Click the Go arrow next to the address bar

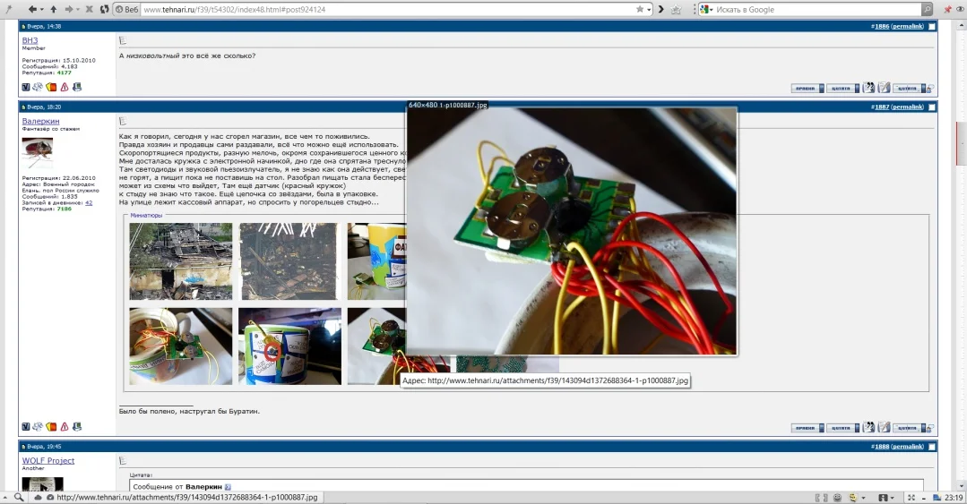(x=660, y=9)
